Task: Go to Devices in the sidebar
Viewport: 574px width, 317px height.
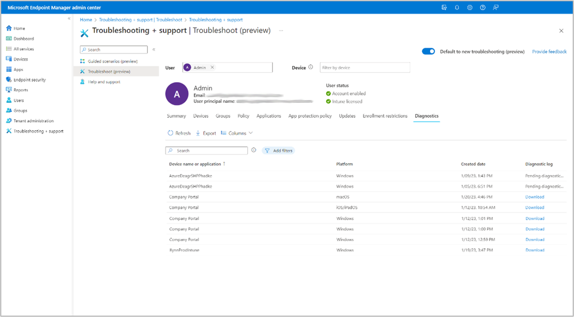Action: click(17, 59)
